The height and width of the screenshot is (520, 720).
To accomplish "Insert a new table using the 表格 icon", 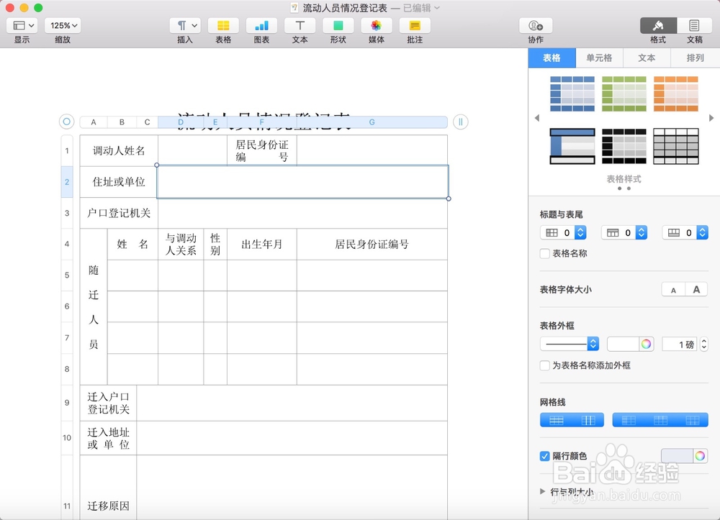I will (x=223, y=29).
